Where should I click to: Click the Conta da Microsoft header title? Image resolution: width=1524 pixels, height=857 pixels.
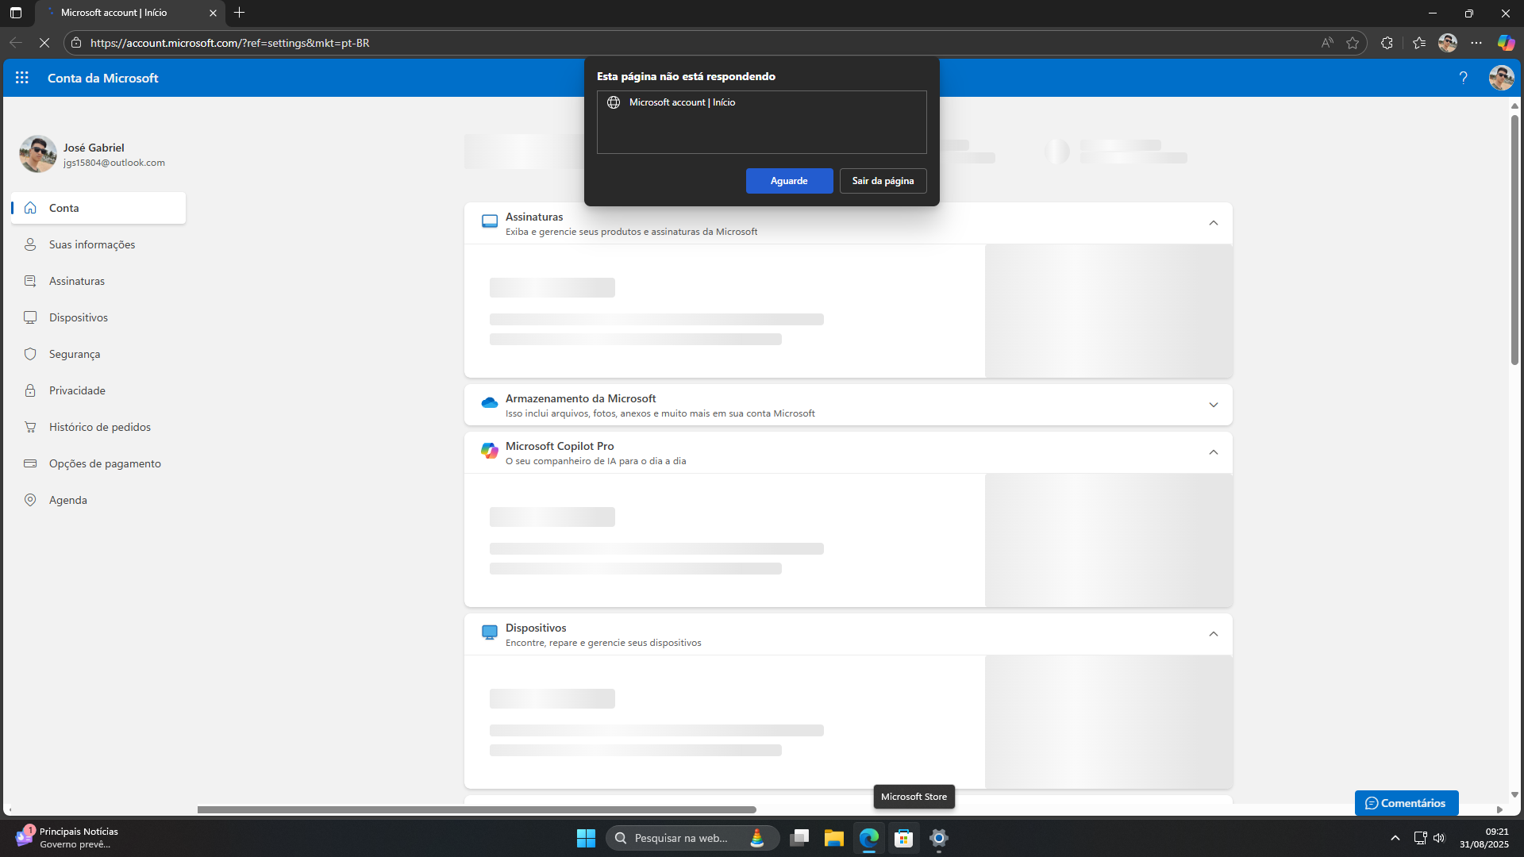click(103, 78)
